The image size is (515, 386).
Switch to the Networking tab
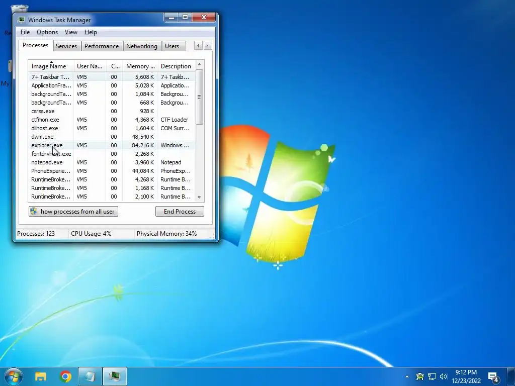pyautogui.click(x=141, y=46)
